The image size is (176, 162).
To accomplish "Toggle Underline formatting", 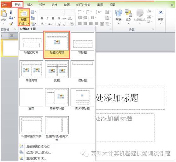I will (x=53, y=18).
